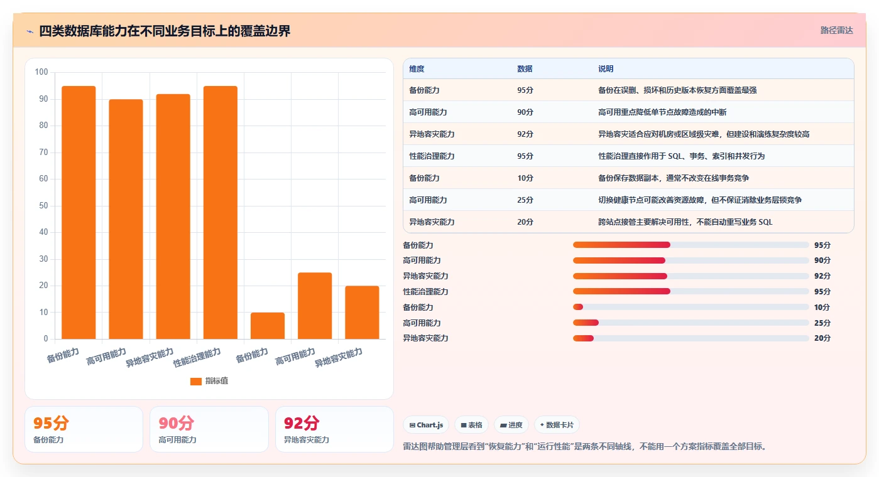Viewport: 879px width, 477px height.
Task: Open the 95分 备份能力 data card
Action: click(x=84, y=429)
